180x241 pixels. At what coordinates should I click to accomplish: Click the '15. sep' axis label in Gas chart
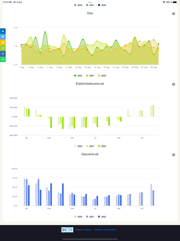tap(88, 67)
